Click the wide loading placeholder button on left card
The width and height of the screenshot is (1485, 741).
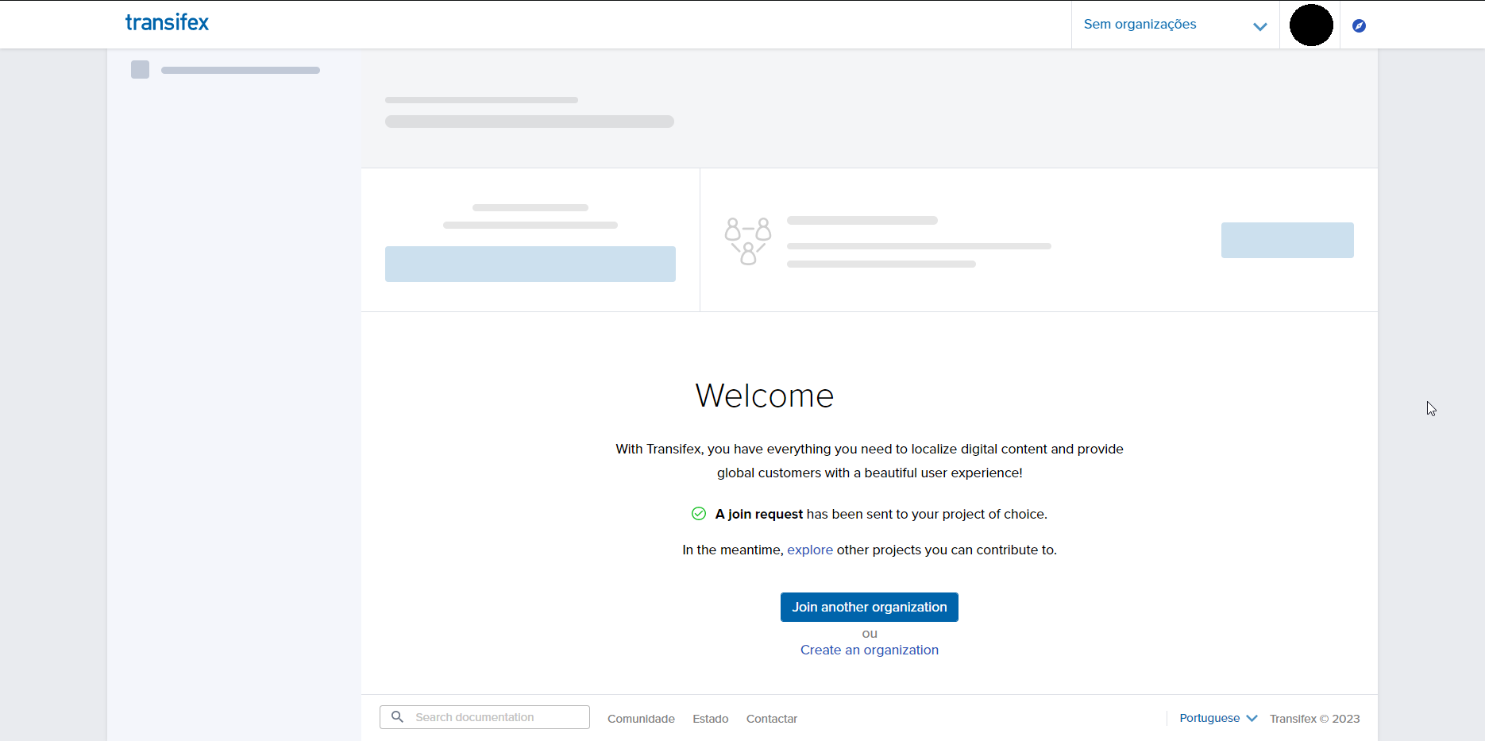tap(530, 264)
